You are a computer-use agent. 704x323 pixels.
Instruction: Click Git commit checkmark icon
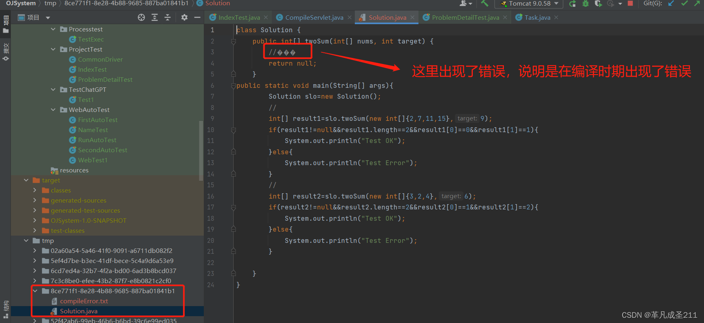pos(684,3)
